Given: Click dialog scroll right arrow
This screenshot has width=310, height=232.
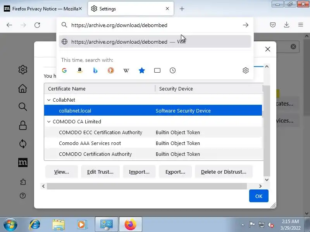Looking at the screenshot, I should click(260, 186).
